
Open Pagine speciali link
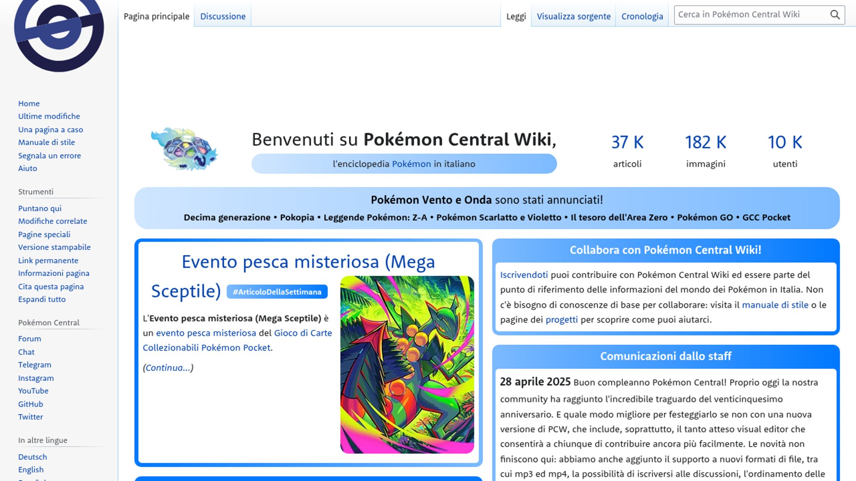tap(44, 234)
